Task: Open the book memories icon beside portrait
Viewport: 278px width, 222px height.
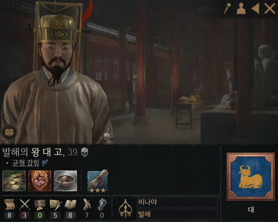Action: click(9, 132)
